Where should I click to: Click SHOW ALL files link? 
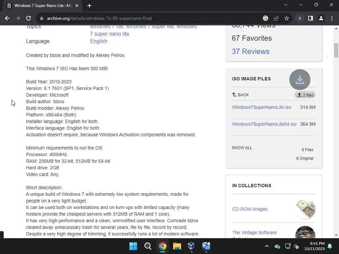click(x=242, y=148)
